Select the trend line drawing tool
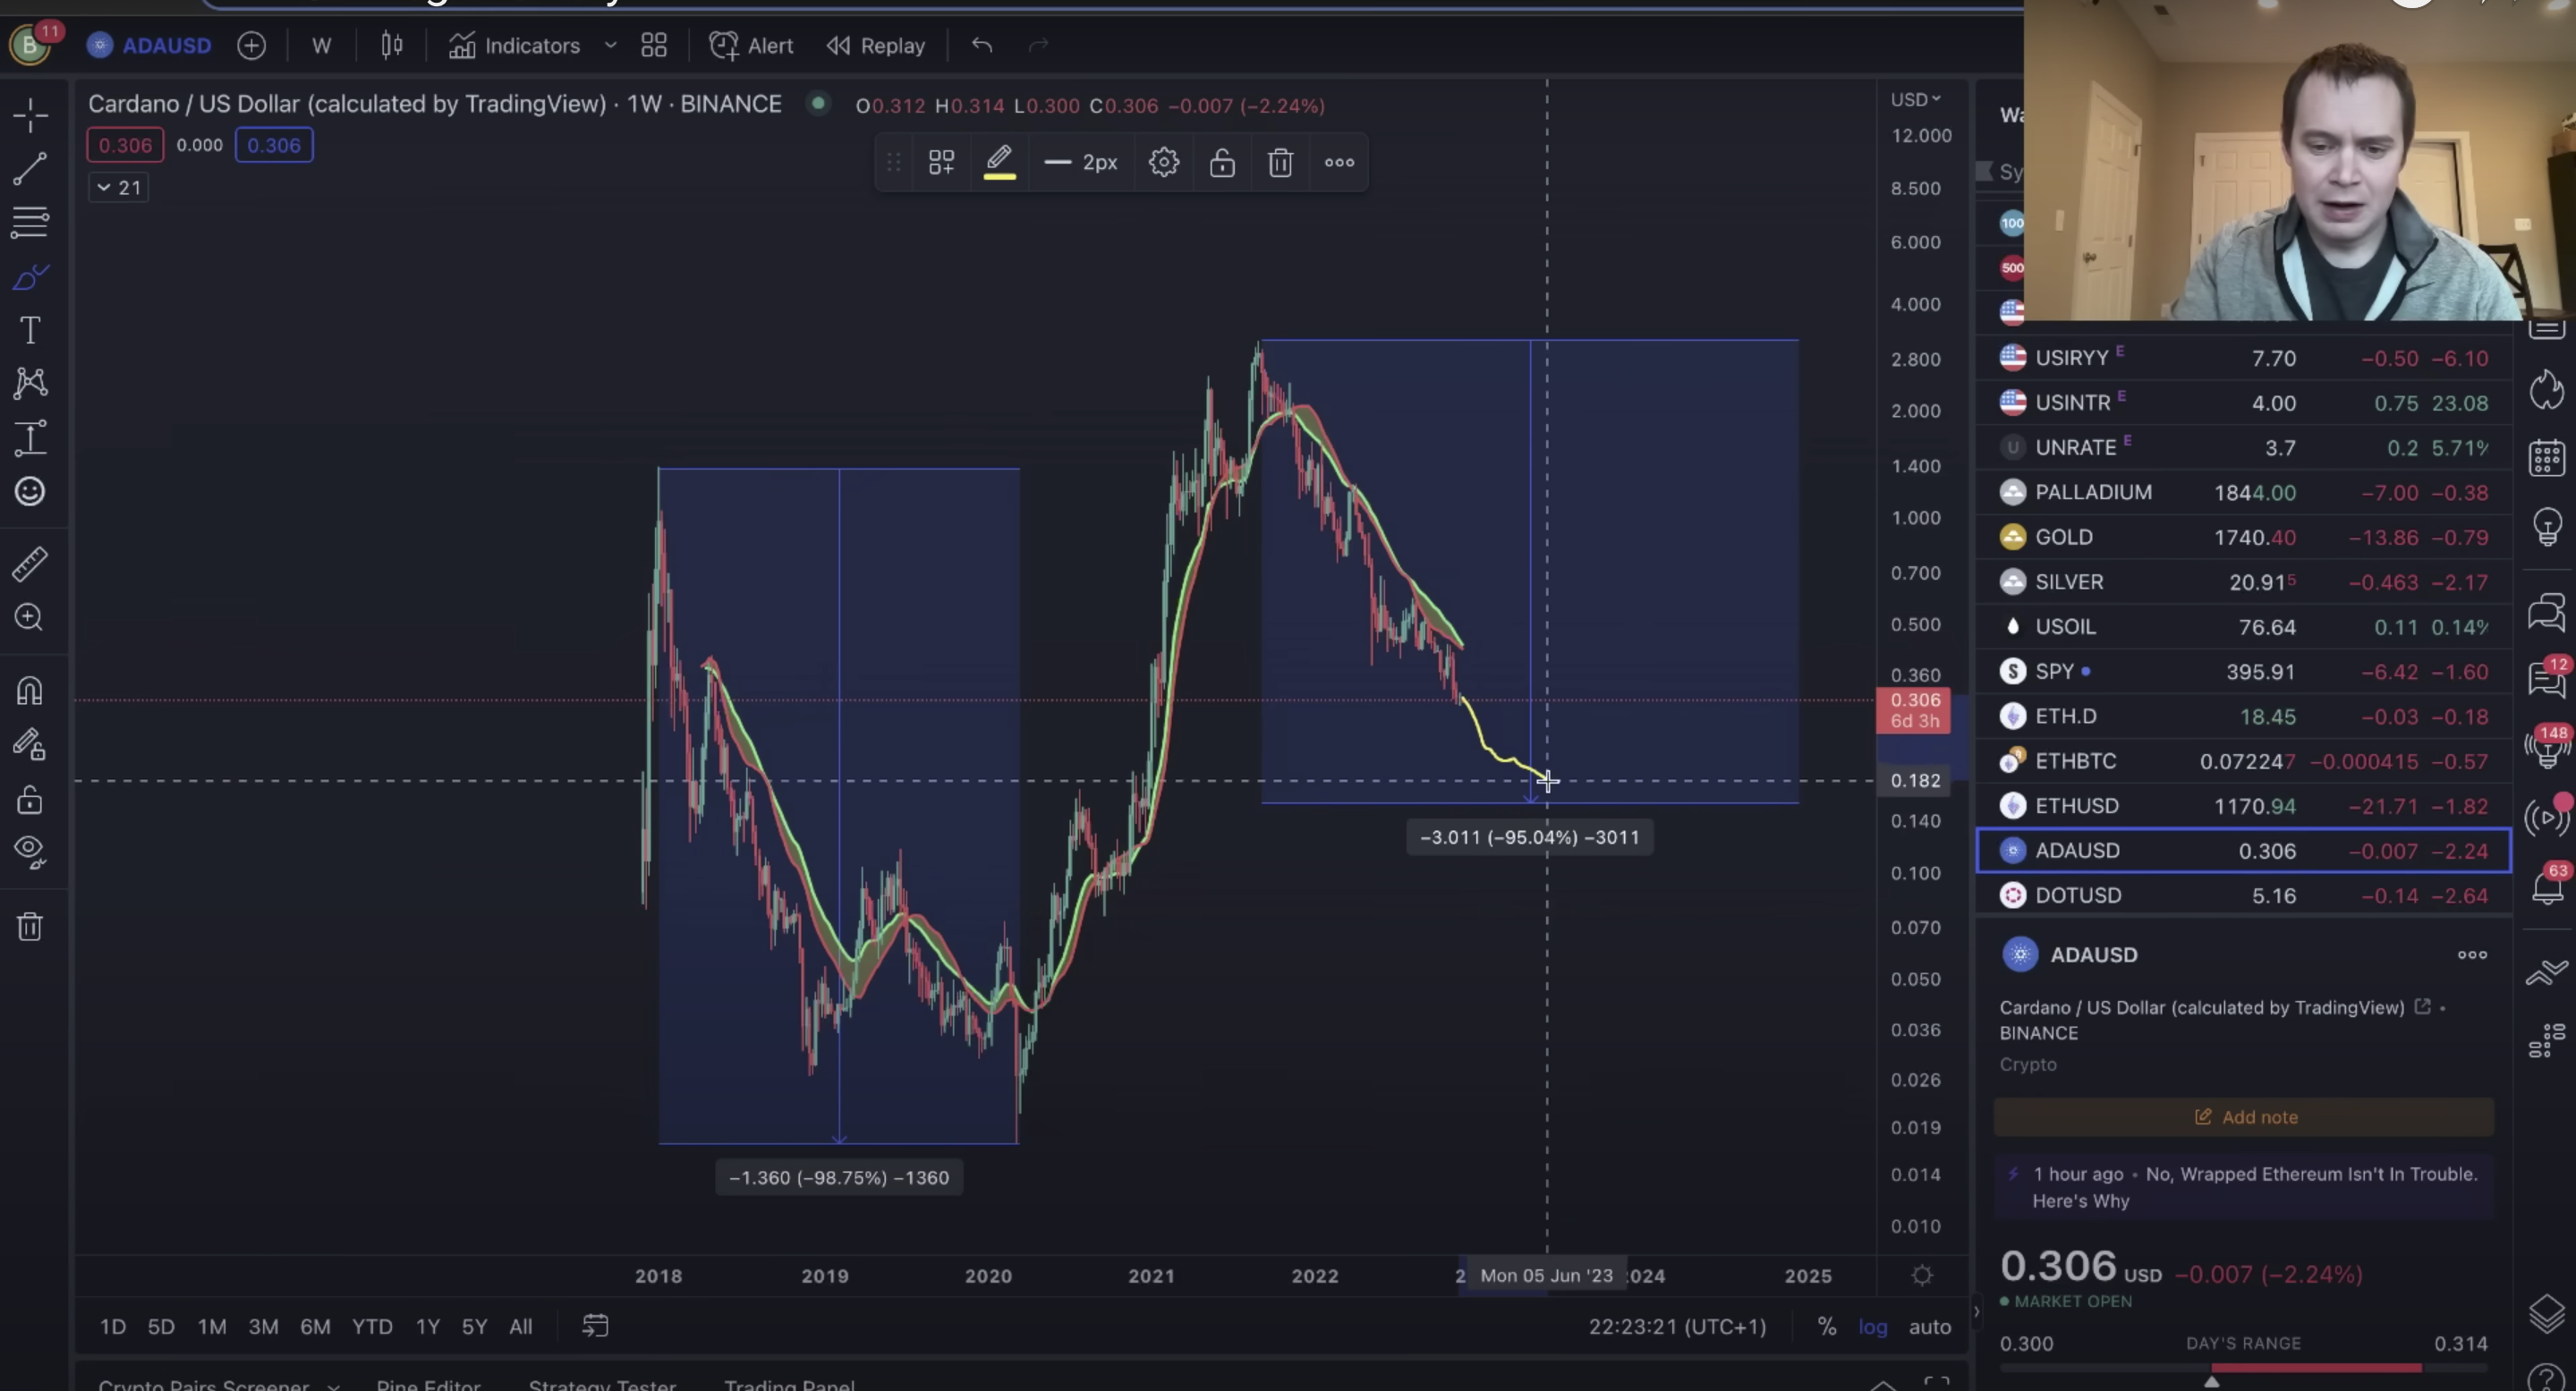2576x1391 pixels. point(30,168)
